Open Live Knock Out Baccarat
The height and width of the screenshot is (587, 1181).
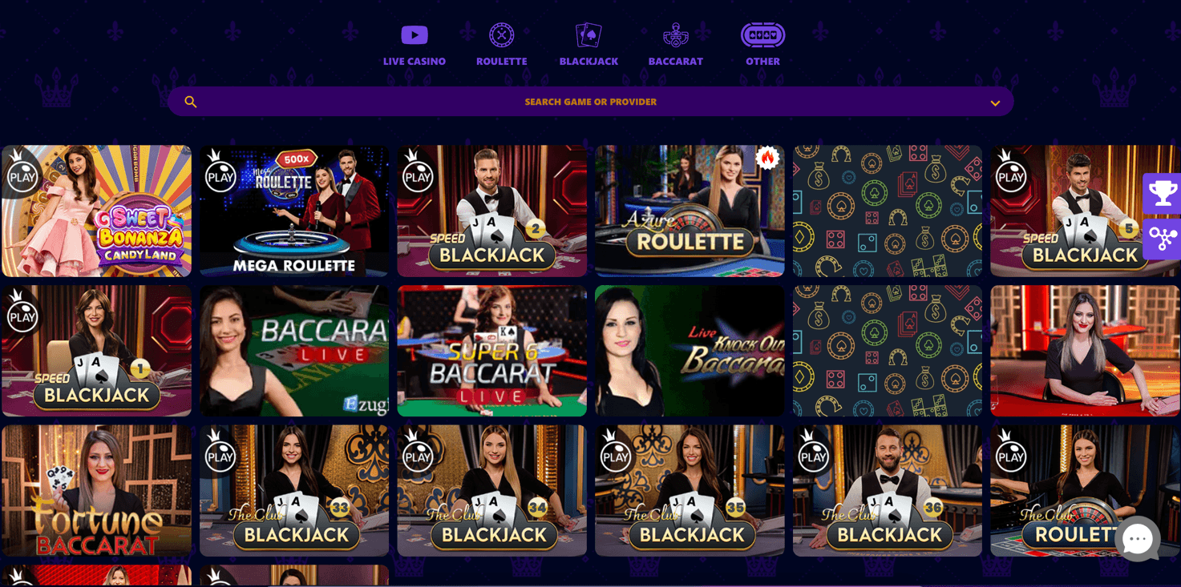[690, 351]
